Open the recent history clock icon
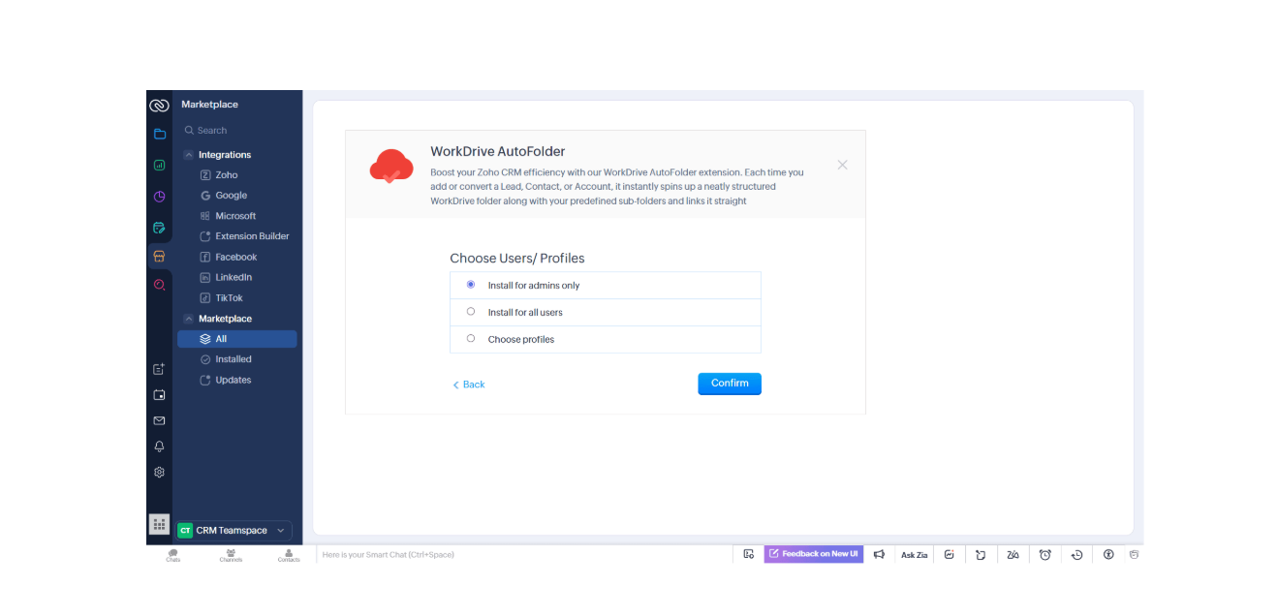Screen dimensions: 1278x616 pyautogui.click(x=1076, y=554)
